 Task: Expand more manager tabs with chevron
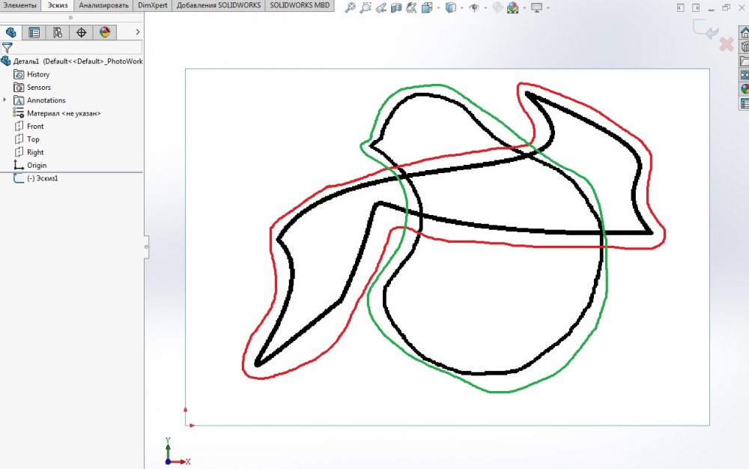coord(138,32)
